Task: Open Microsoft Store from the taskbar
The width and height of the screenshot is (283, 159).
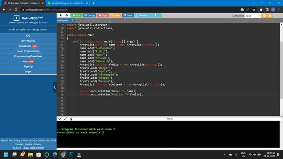Action: pyautogui.click(x=38, y=155)
